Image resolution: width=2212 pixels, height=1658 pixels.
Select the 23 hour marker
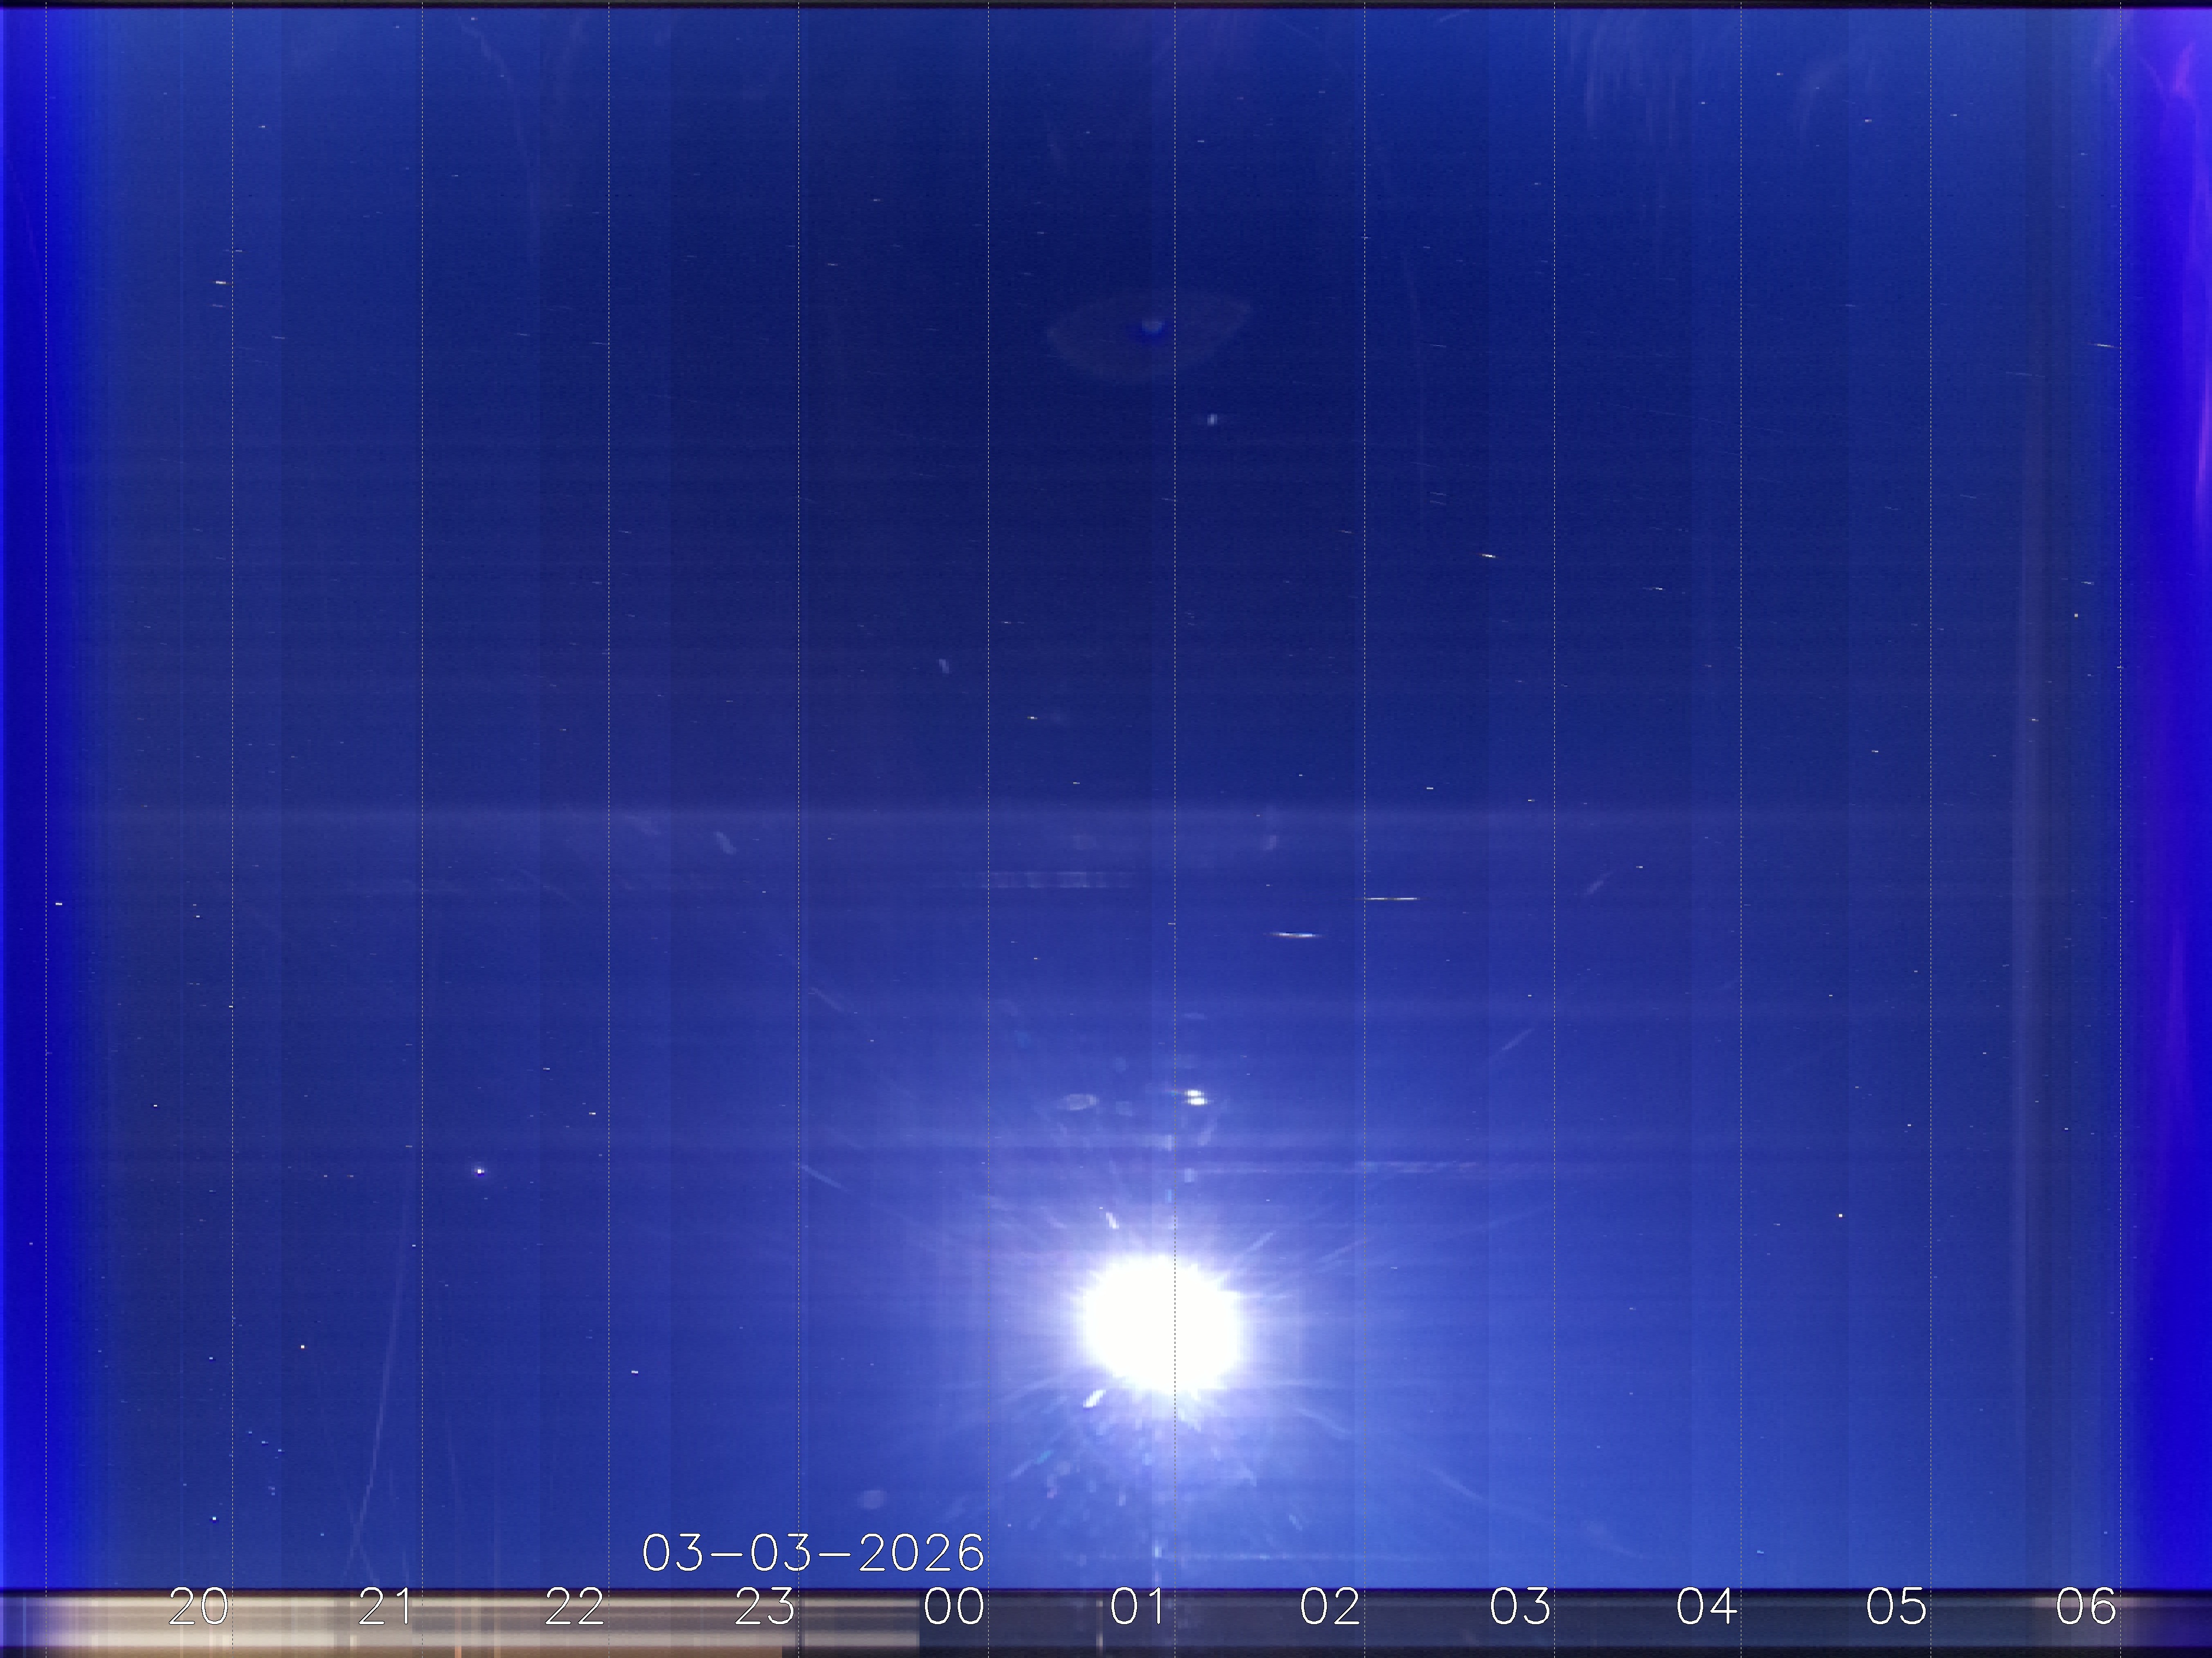coord(765,1607)
